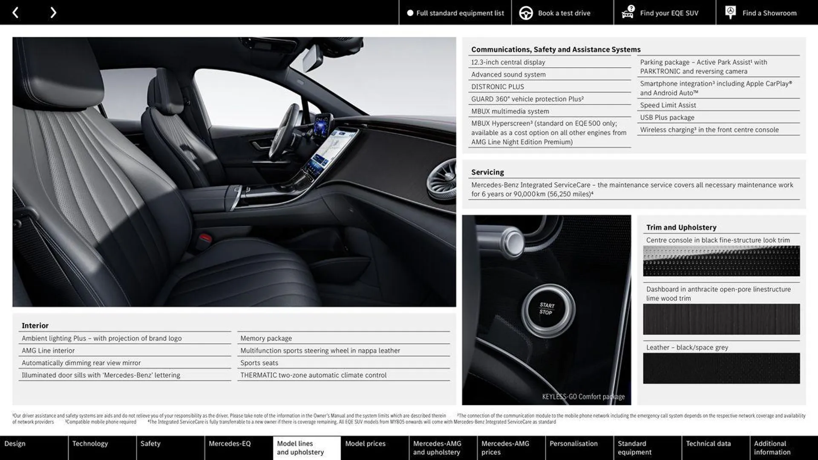Switch to the Model prices tab
818x460 pixels.
pos(375,448)
